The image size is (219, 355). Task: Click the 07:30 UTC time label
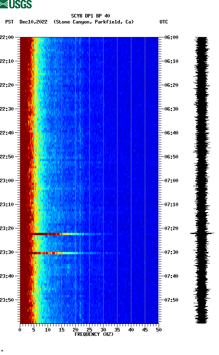171,252
